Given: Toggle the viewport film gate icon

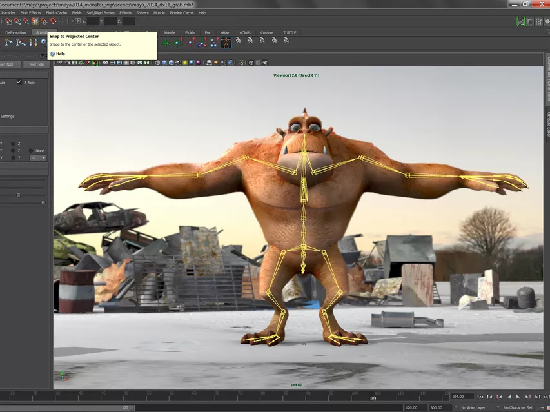Looking at the screenshot, I should 112,63.
